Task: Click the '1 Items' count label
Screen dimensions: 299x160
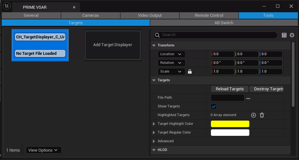Action: click(x=13, y=150)
